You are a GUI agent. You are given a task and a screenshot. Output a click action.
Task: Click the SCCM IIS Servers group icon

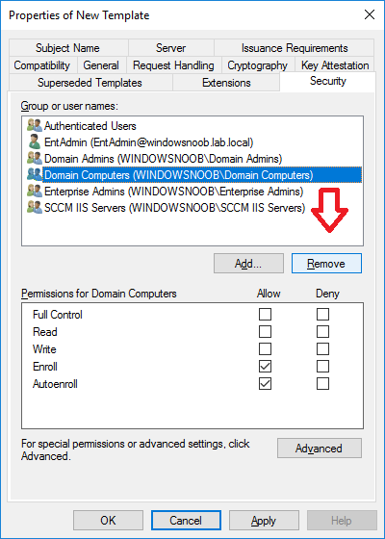pyautogui.click(x=35, y=207)
